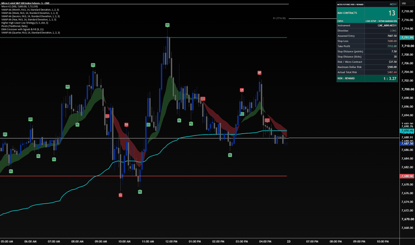Click the green HL marker near 03:00 PM low
The image size is (415, 245).
click(230, 155)
